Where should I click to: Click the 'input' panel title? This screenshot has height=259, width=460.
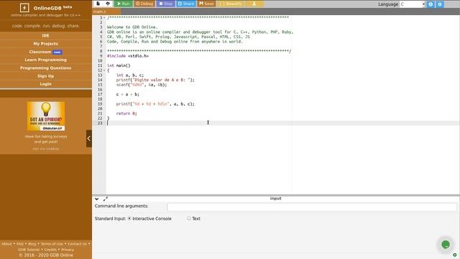[275, 199]
